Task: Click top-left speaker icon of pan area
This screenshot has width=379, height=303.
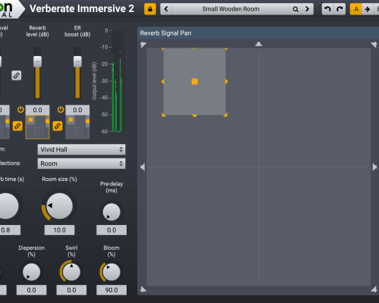Action: pos(143,45)
